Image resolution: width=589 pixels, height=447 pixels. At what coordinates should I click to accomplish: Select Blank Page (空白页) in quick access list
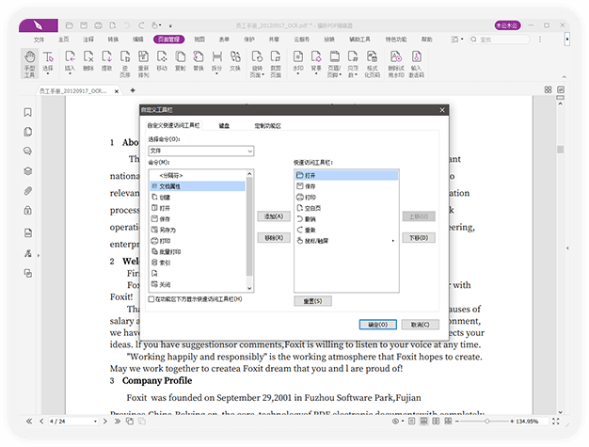pyautogui.click(x=346, y=208)
